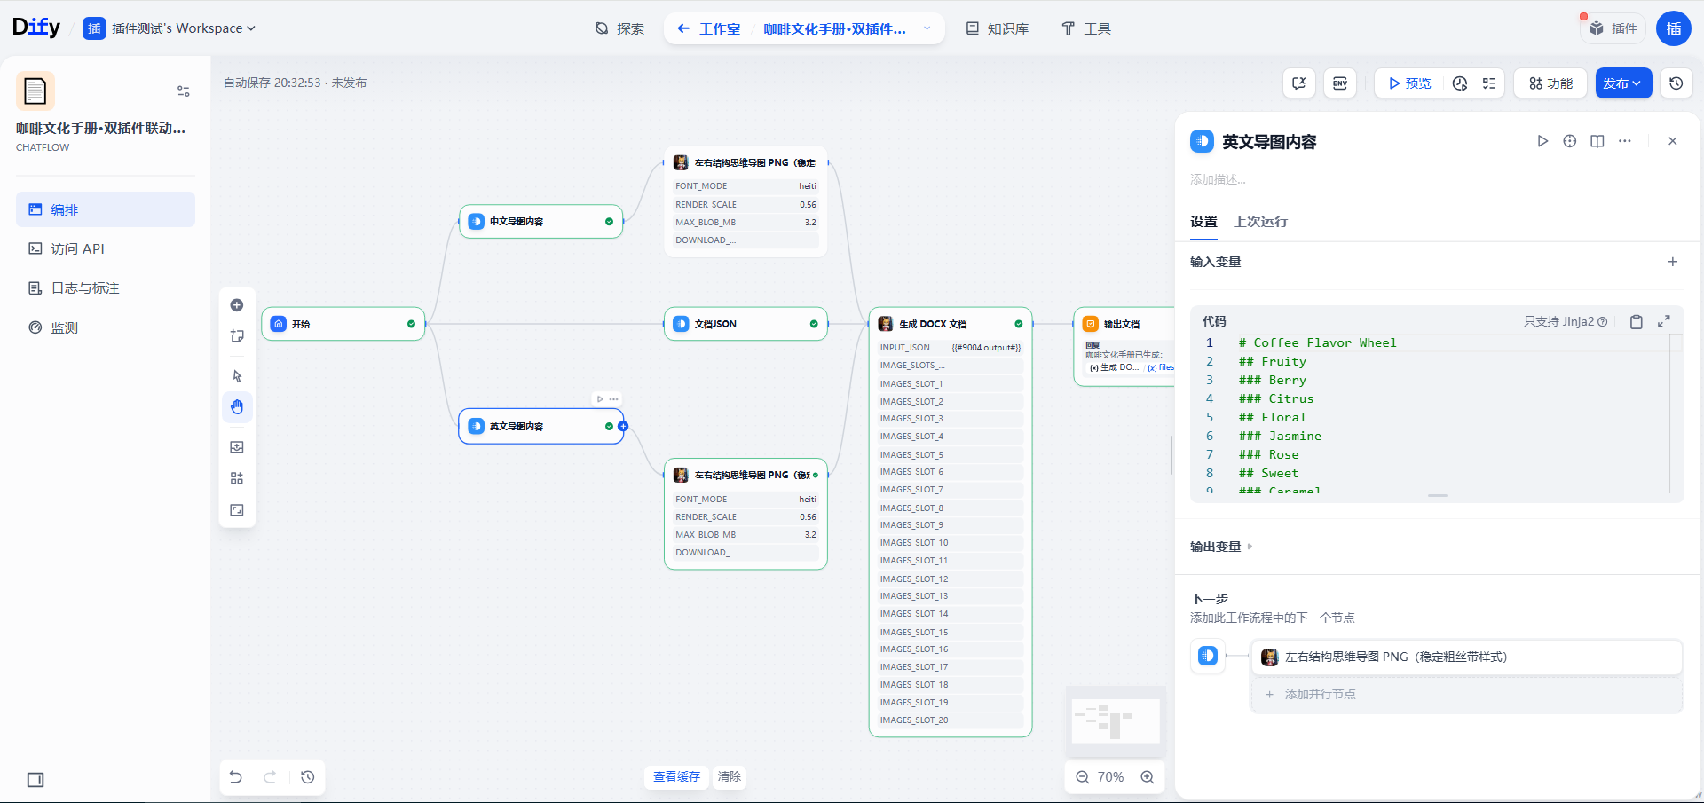Switch to the 上次运行 (Last run) tab
This screenshot has height=803, width=1704.
pyautogui.click(x=1260, y=222)
